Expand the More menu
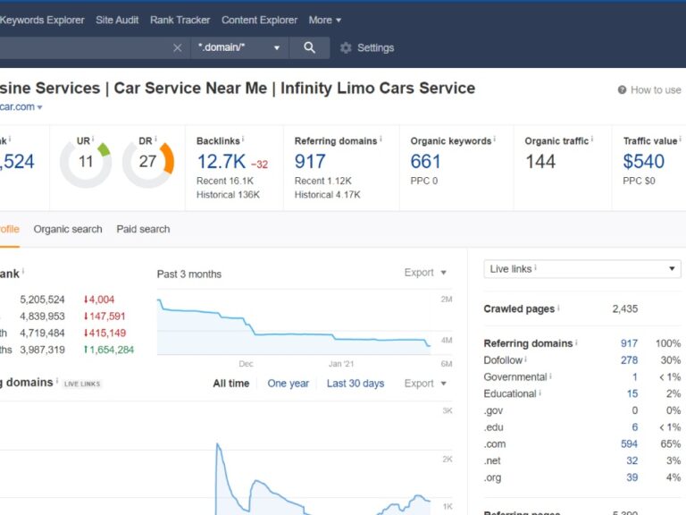This screenshot has height=515, width=686. point(324,21)
